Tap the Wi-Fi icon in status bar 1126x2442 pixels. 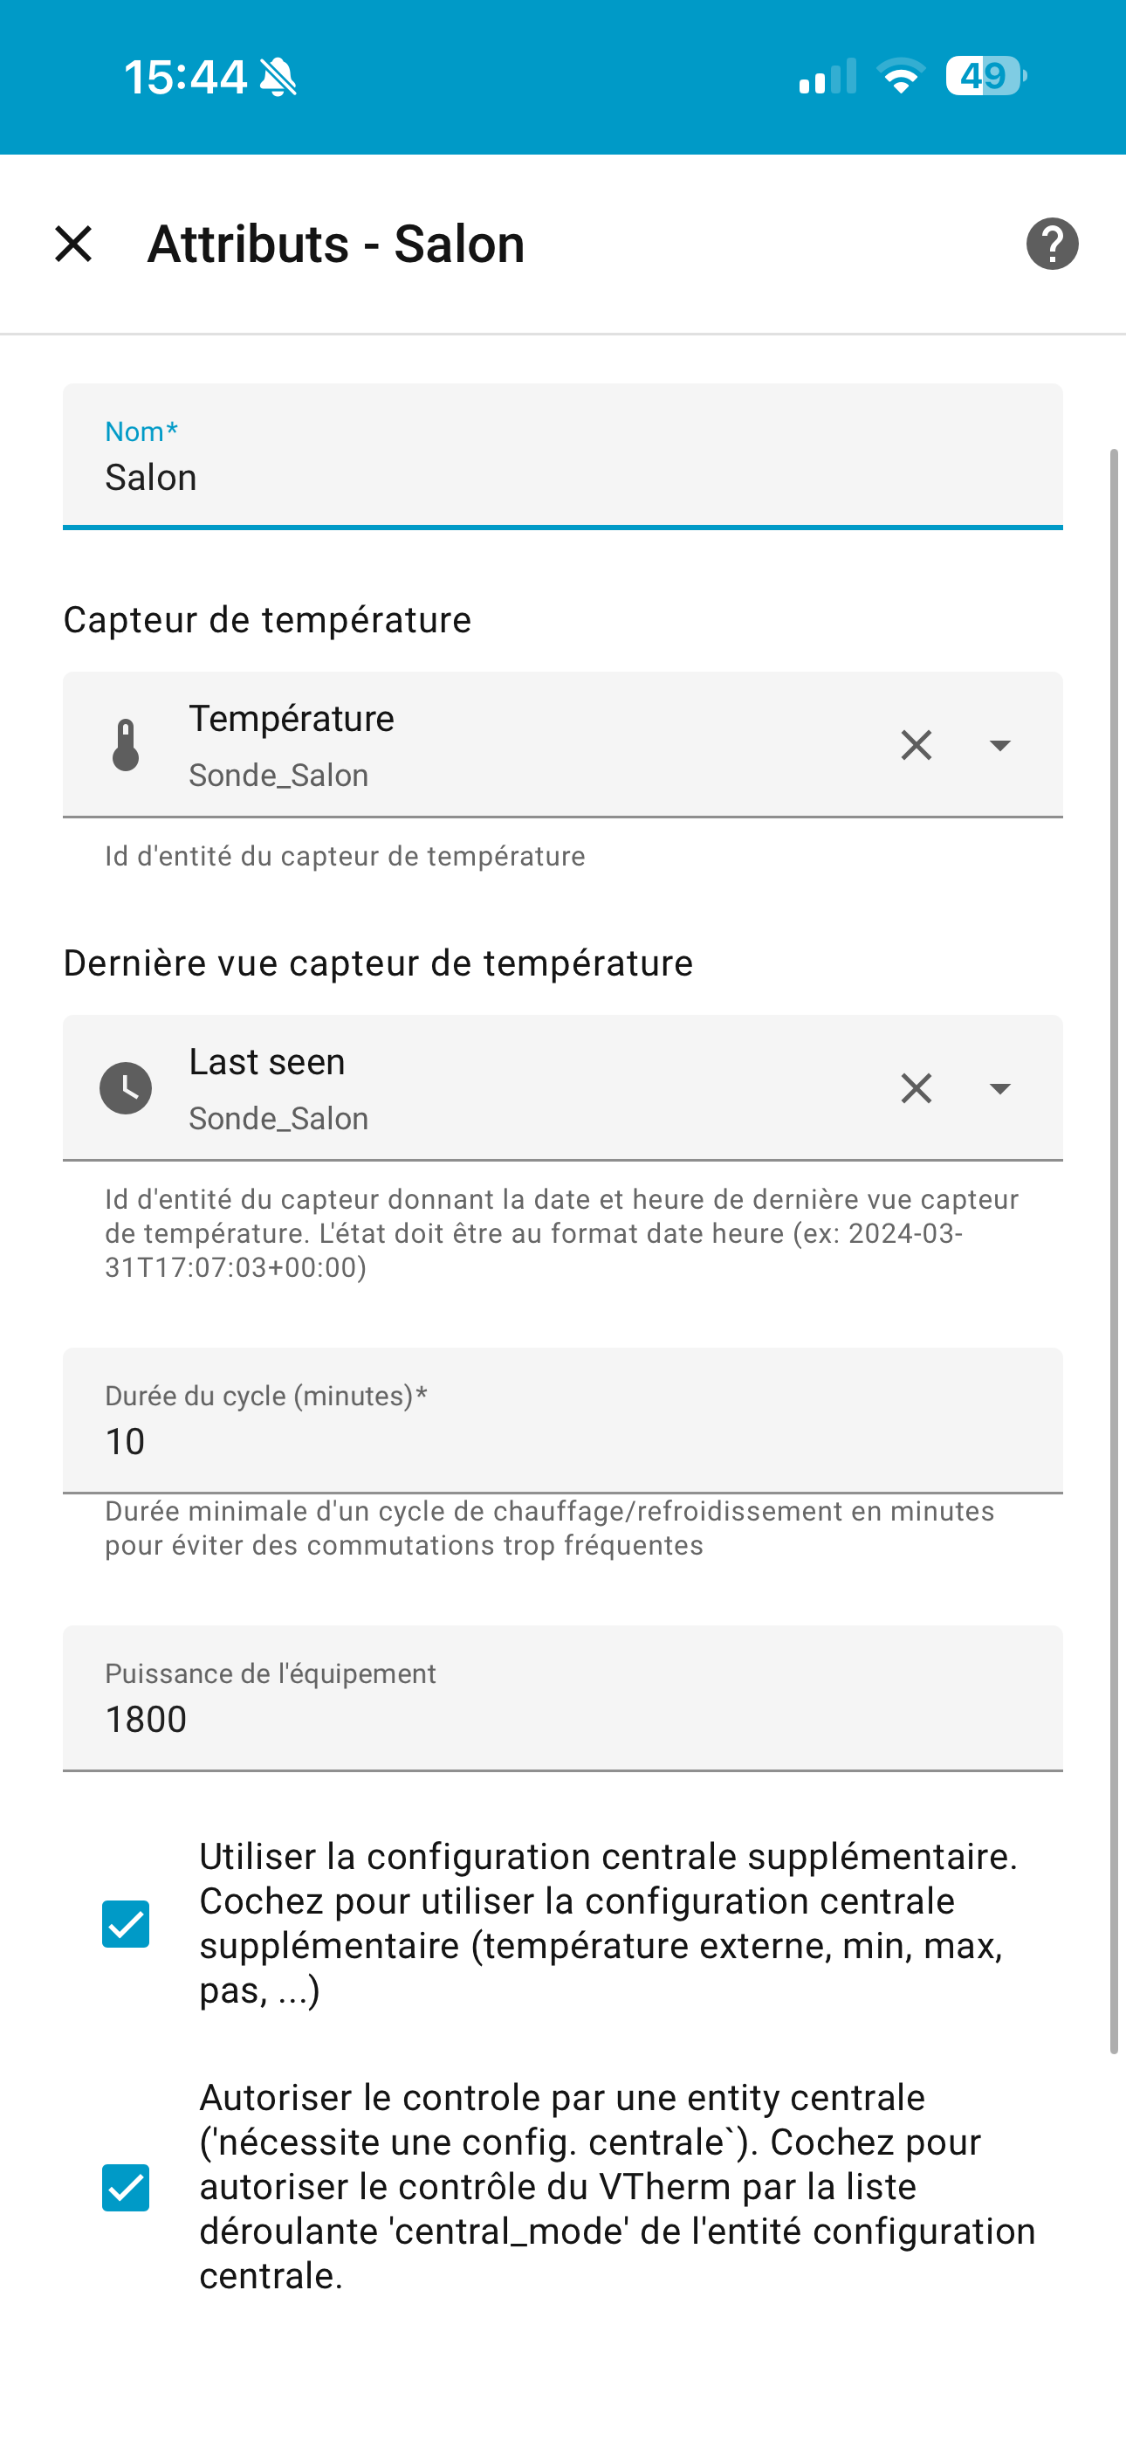click(901, 76)
